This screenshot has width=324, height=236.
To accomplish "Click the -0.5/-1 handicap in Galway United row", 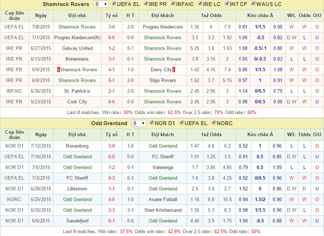I will [x=260, y=48].
